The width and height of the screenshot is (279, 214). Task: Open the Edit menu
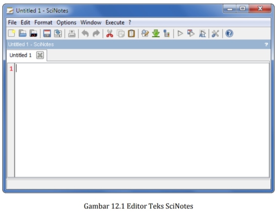coord(25,23)
